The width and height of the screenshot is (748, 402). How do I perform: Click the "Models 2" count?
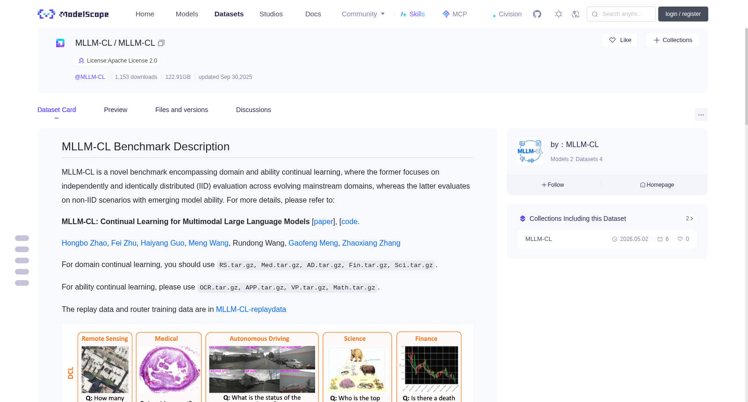coord(562,159)
